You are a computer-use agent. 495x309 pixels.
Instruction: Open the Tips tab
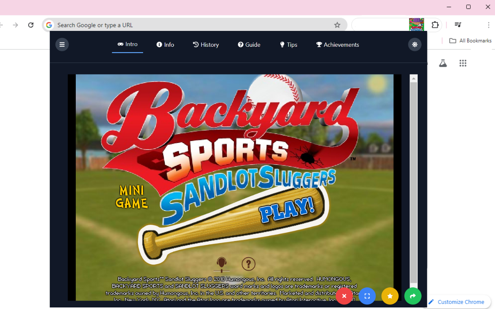point(288,45)
